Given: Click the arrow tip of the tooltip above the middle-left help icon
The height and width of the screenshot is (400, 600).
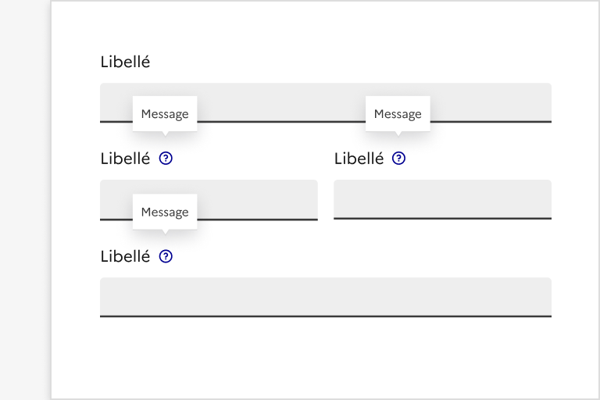Looking at the screenshot, I should tap(165, 134).
